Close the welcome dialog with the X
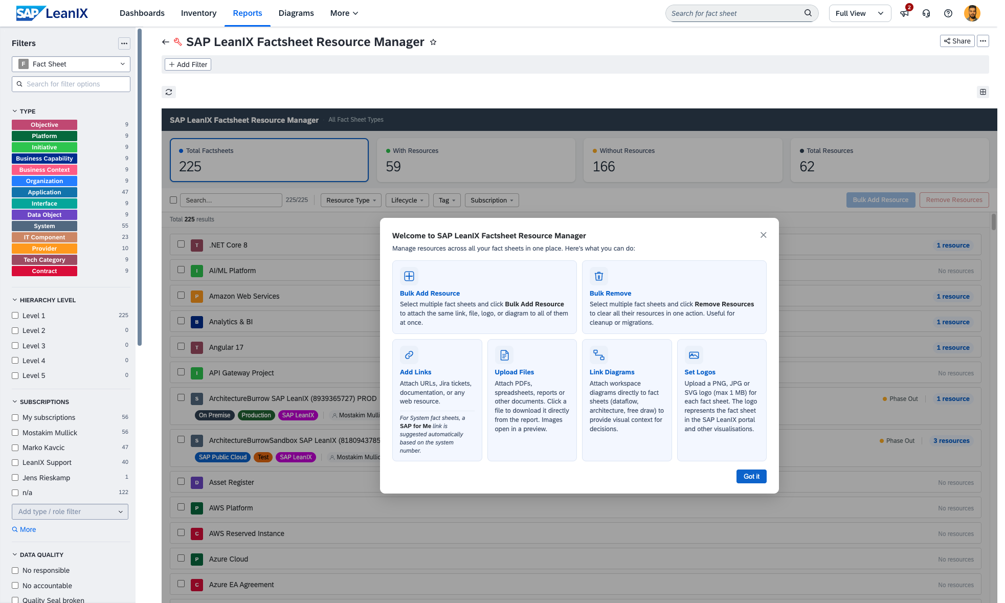 point(764,235)
